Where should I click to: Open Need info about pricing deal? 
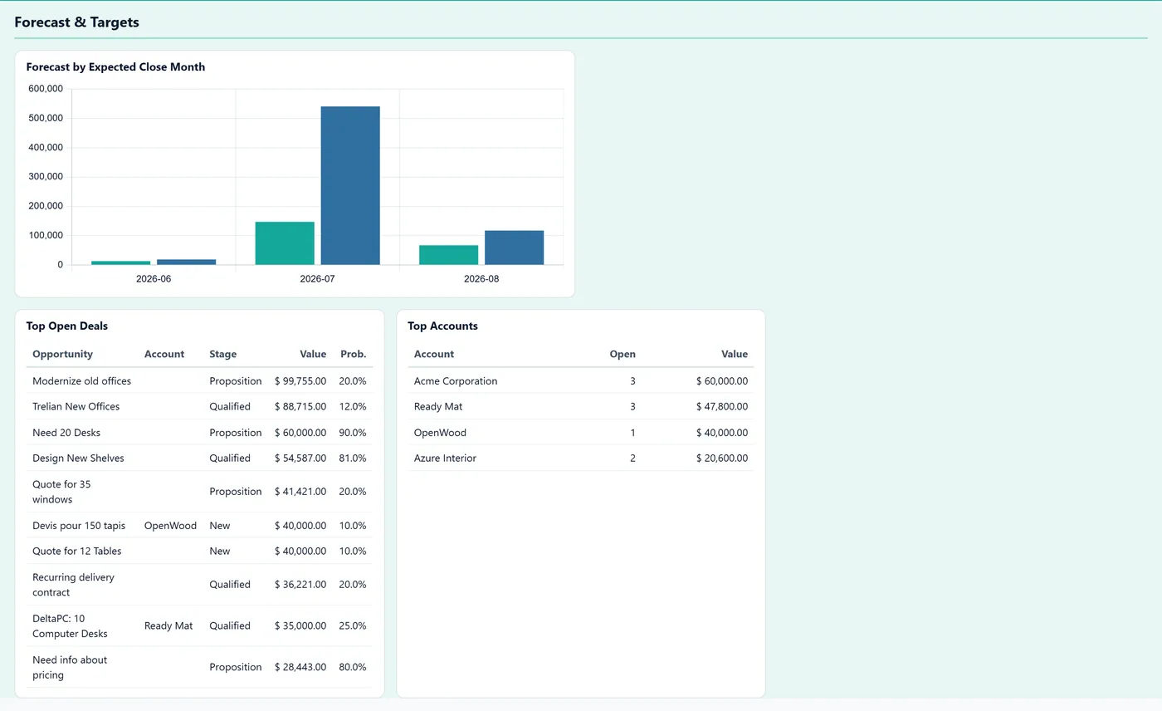(70, 668)
